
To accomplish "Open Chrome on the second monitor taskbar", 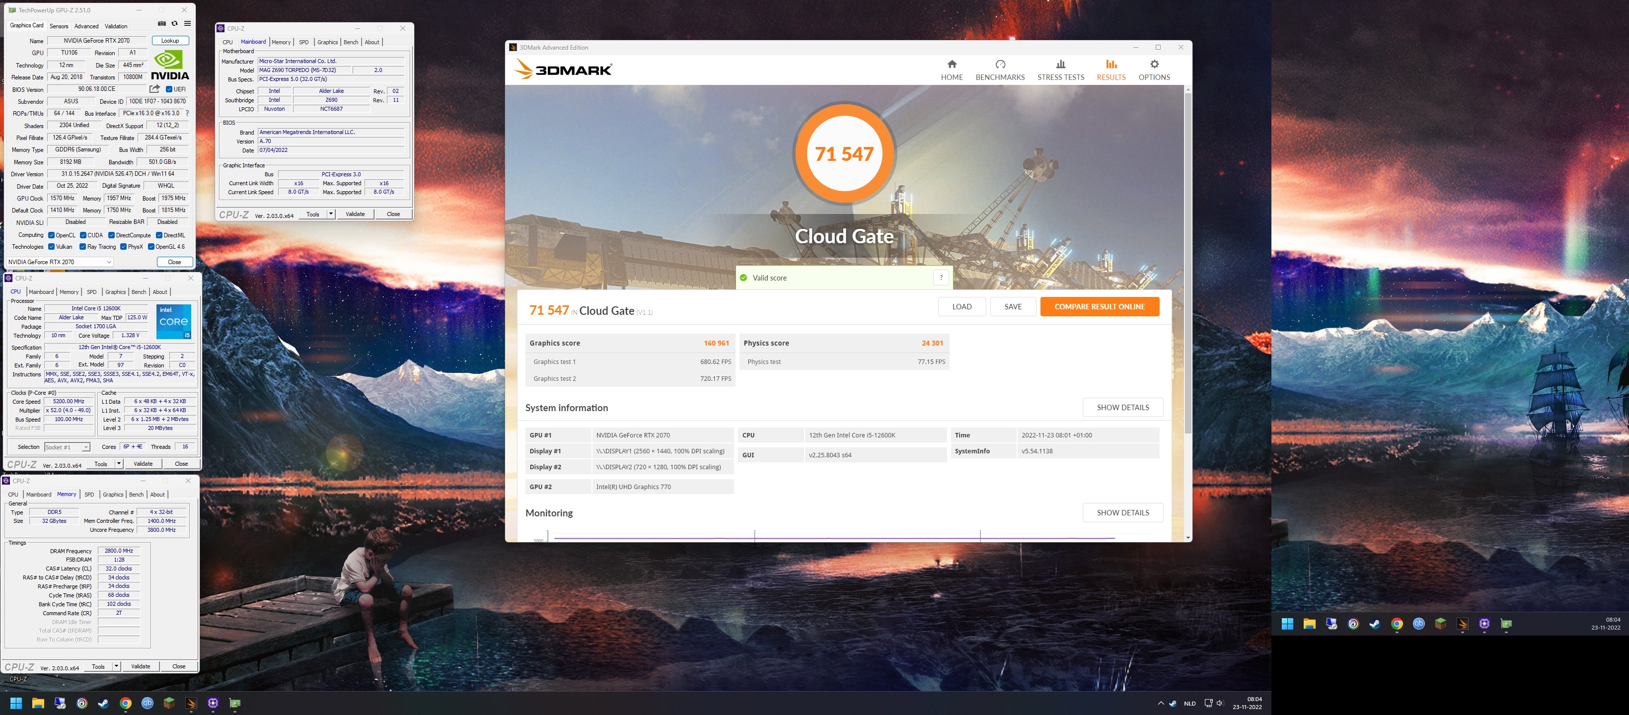I will 1397,624.
